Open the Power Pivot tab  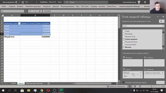(x=111, y=6)
